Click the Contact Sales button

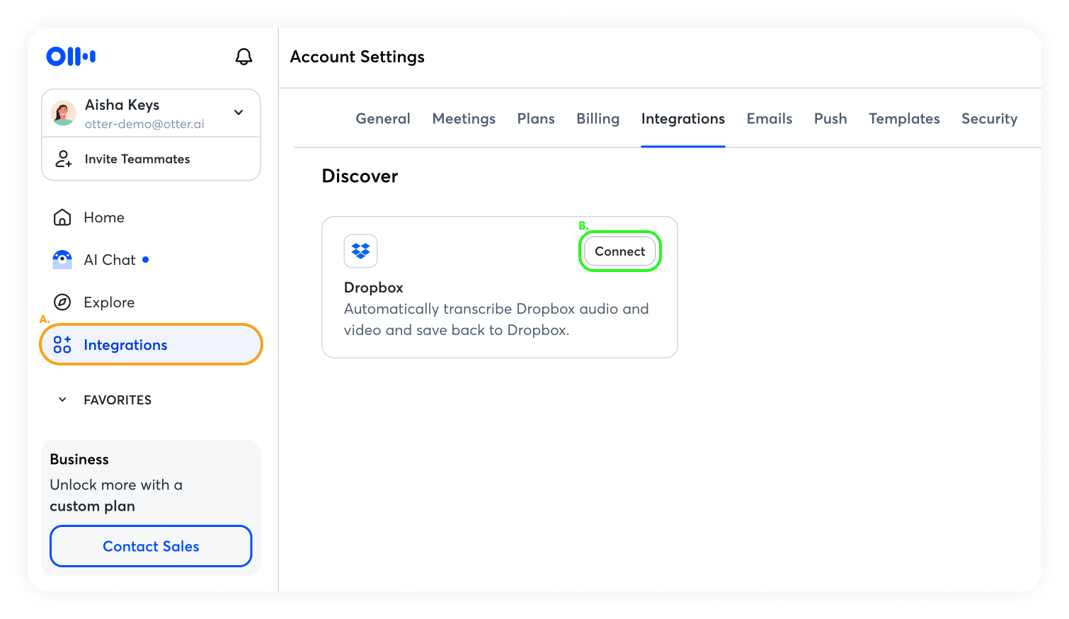pyautogui.click(x=151, y=546)
